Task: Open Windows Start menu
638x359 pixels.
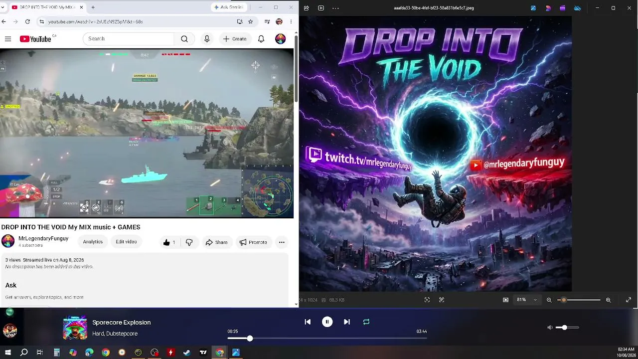Action: pyautogui.click(x=8, y=353)
